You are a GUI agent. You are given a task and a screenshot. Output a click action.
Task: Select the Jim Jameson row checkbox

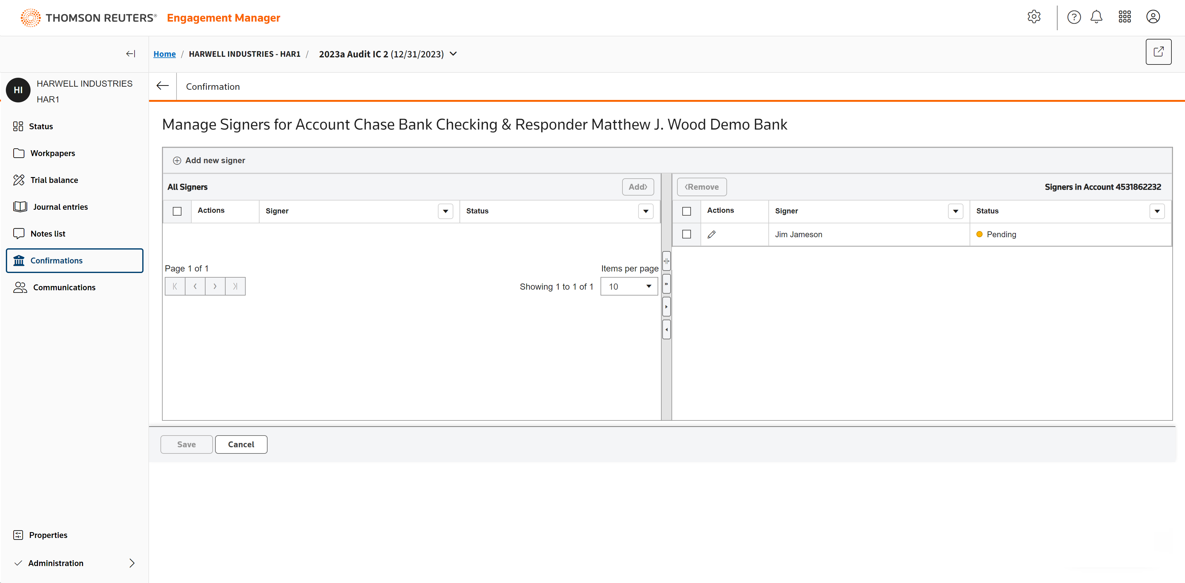point(686,234)
